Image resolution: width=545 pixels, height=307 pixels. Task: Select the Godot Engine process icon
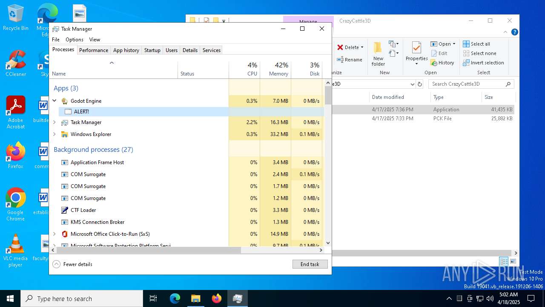[x=65, y=101]
